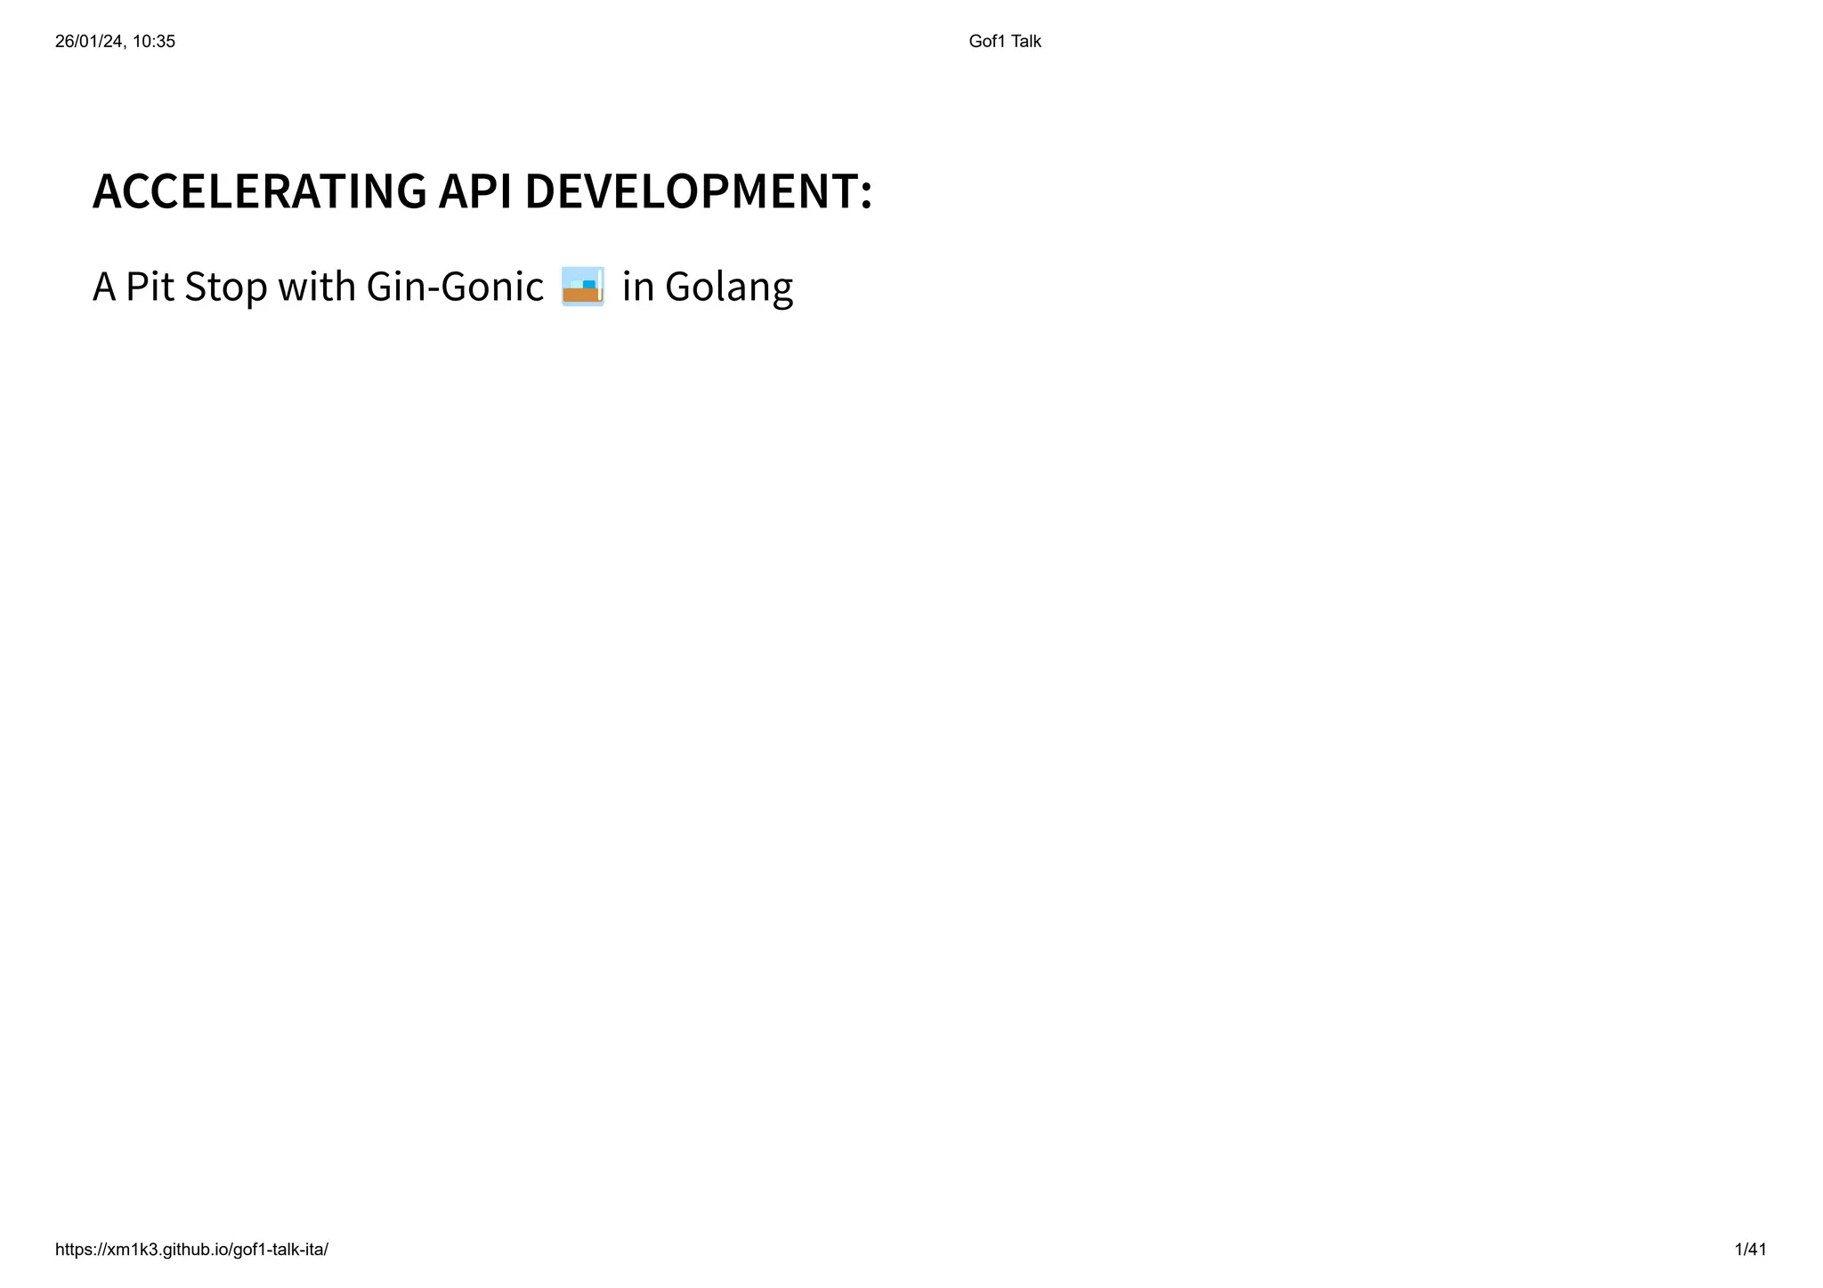The width and height of the screenshot is (1823, 1288).
Task: Click the page number 1/41
Action: coord(1750,1249)
